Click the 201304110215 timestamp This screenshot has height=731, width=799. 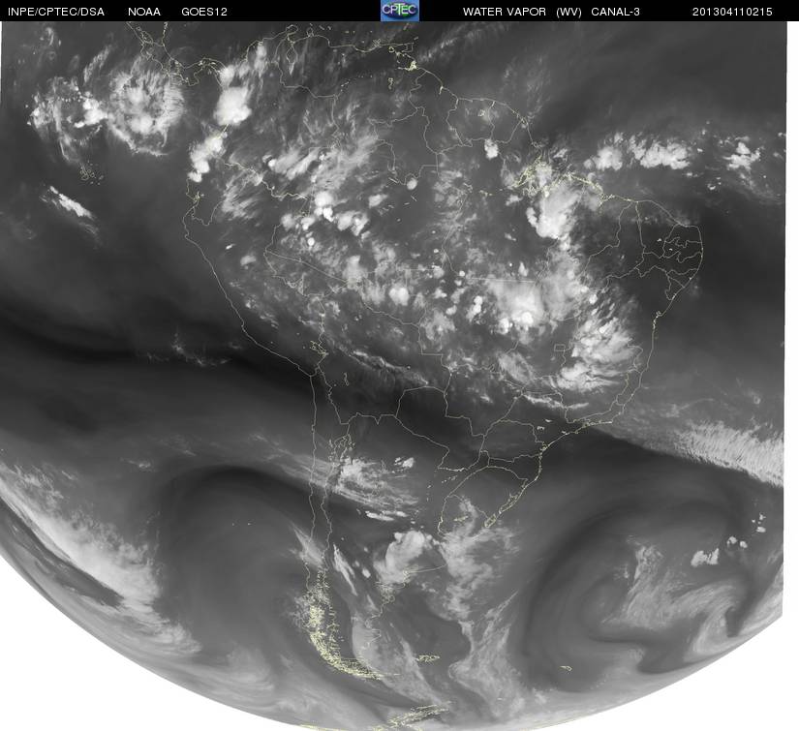pyautogui.click(x=732, y=12)
